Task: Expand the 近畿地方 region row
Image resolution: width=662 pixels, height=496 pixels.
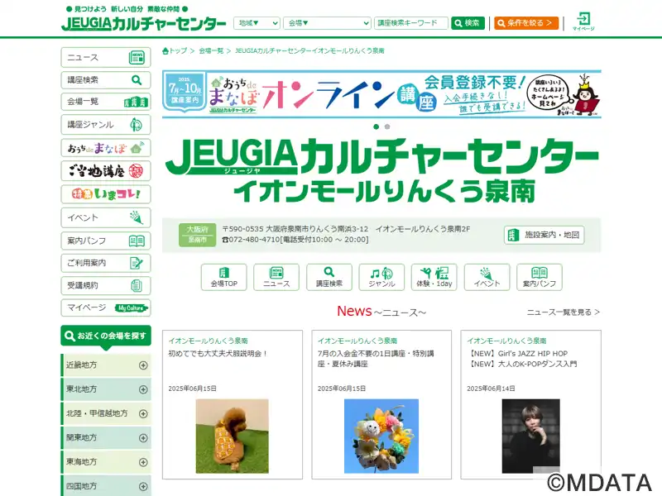Action: 106,365
